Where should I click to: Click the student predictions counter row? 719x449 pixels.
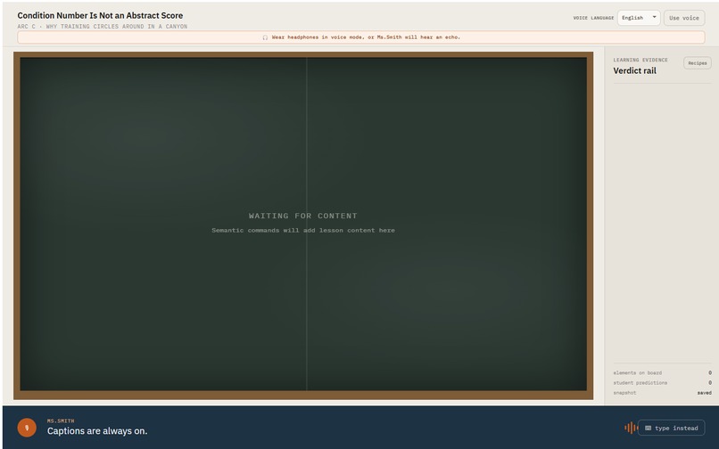[x=662, y=383]
